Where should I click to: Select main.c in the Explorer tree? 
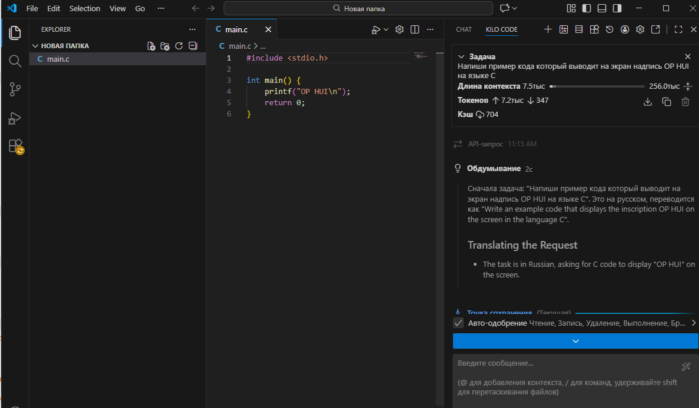pos(58,59)
